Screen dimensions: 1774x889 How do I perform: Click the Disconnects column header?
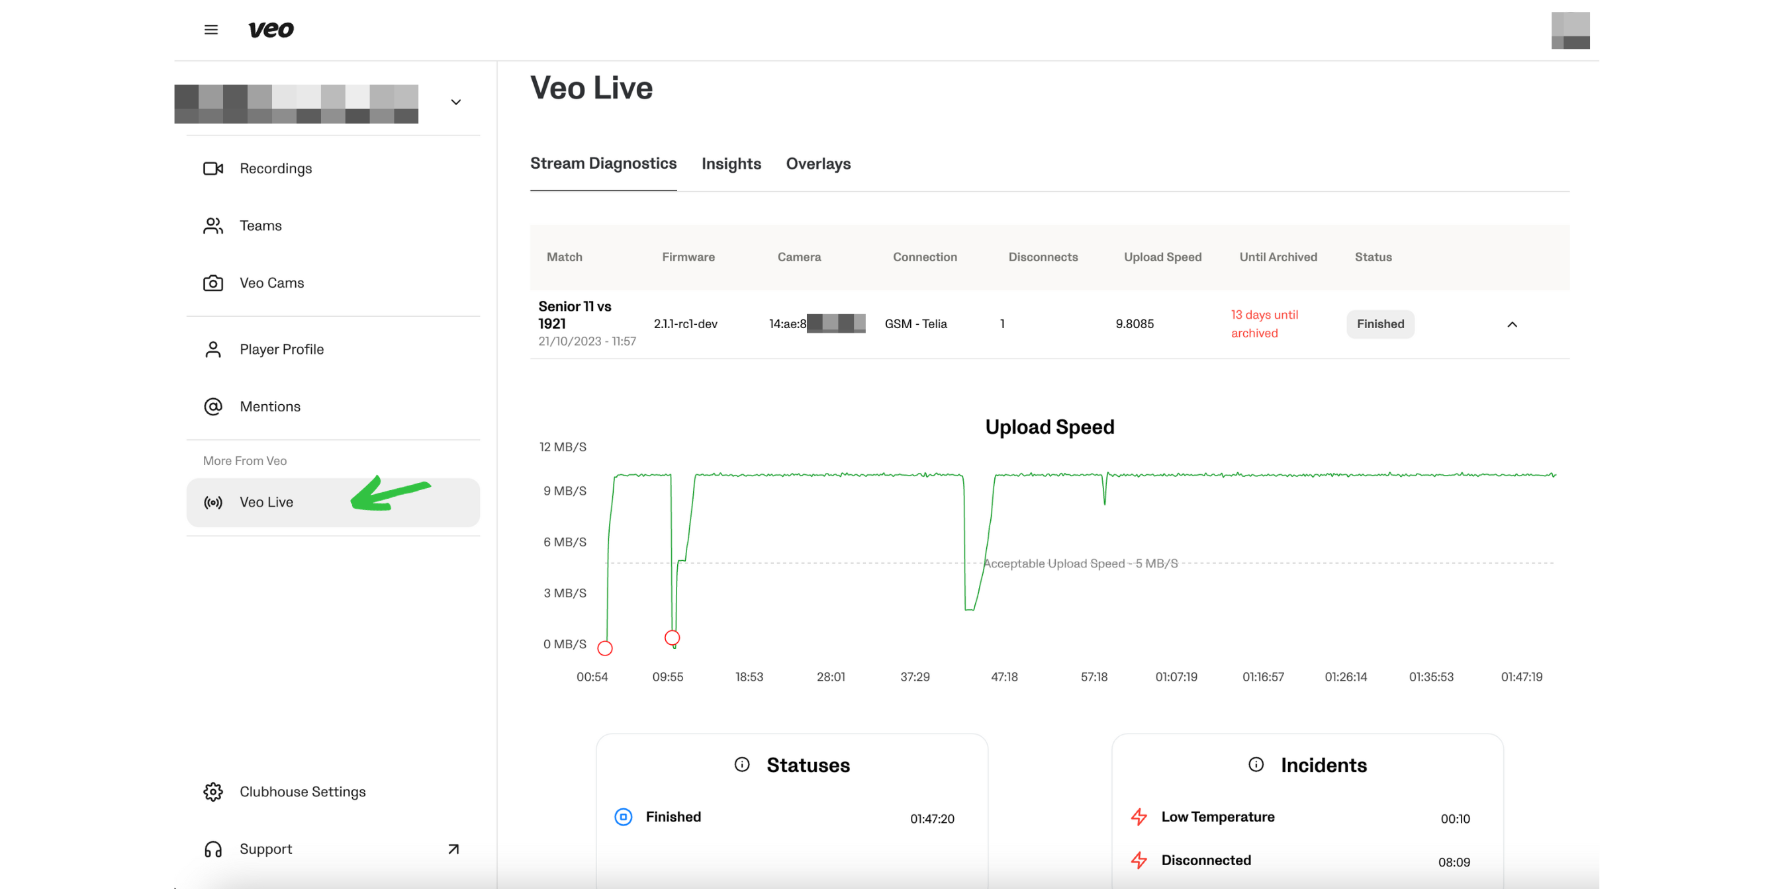tap(1043, 257)
